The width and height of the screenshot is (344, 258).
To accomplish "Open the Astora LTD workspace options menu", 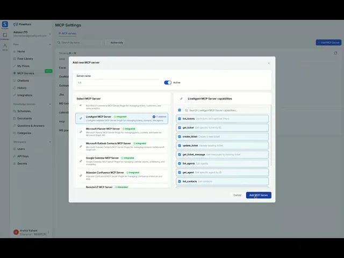I will (x=50, y=34).
